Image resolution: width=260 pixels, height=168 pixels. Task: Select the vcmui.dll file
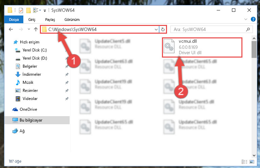[202, 47]
